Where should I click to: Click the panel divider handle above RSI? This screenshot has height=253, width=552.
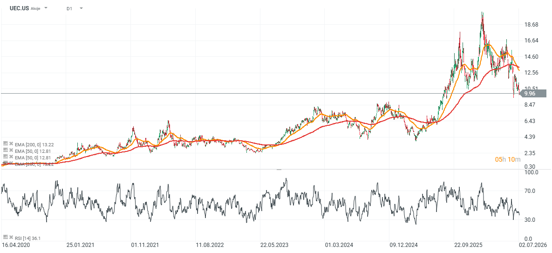coord(279,169)
